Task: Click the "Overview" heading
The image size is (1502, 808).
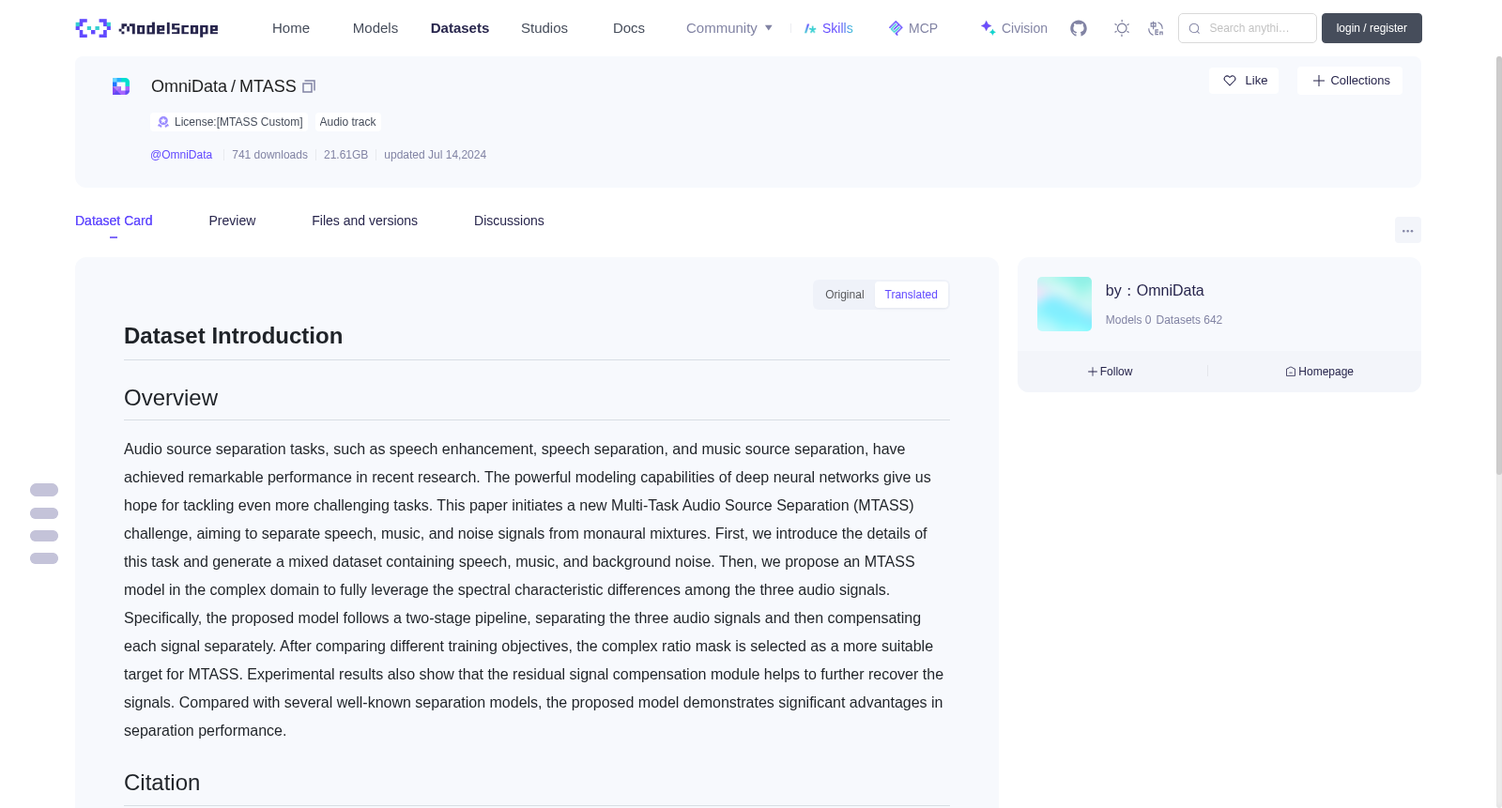Action: point(171,398)
